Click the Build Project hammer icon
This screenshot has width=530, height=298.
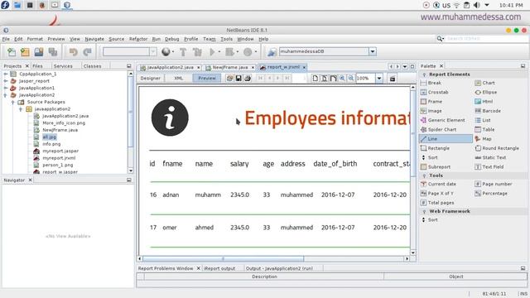point(183,51)
